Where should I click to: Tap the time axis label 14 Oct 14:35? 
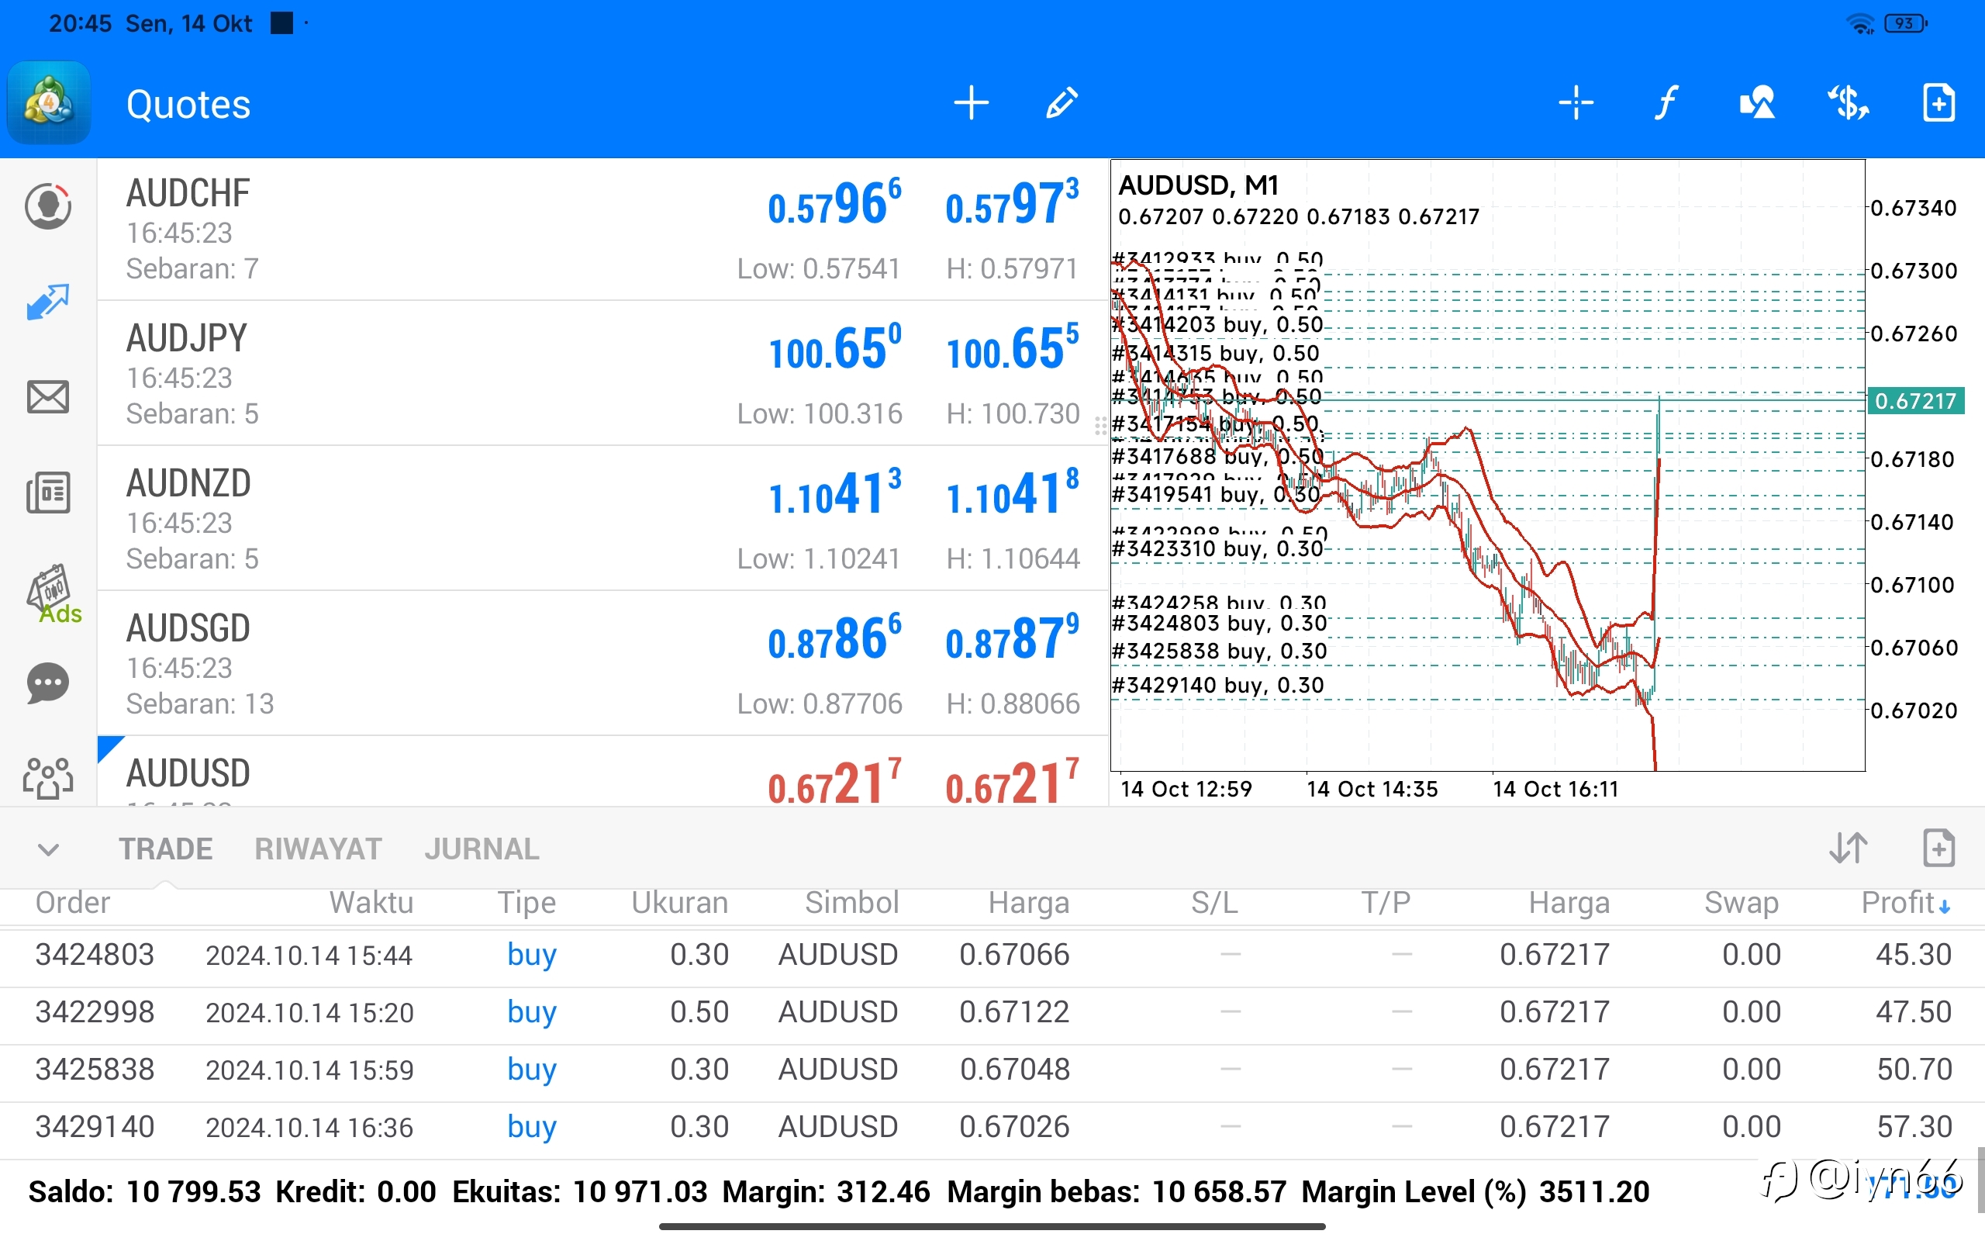pyautogui.click(x=1372, y=790)
